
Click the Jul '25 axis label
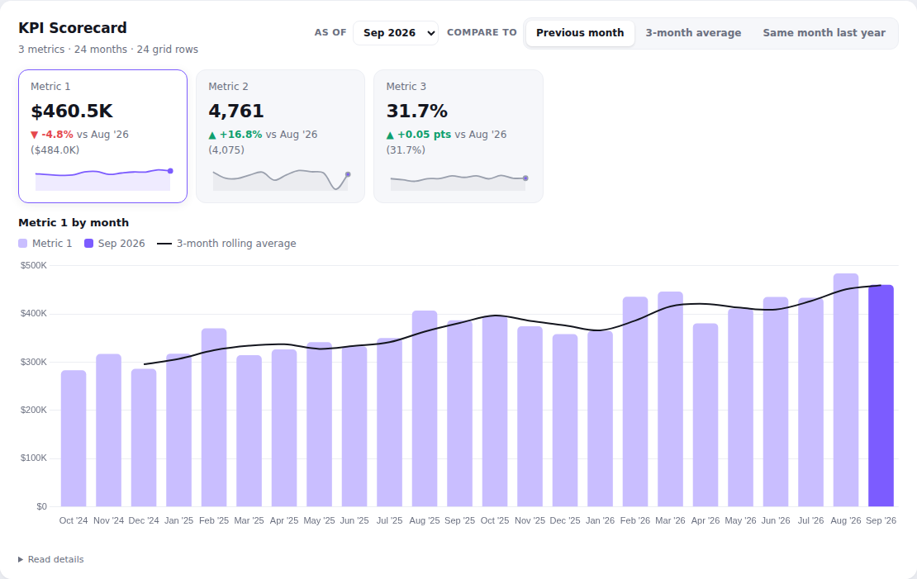click(x=389, y=520)
